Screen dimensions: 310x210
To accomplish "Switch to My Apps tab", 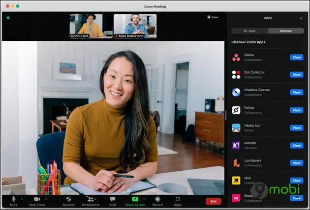I will tap(249, 31).
